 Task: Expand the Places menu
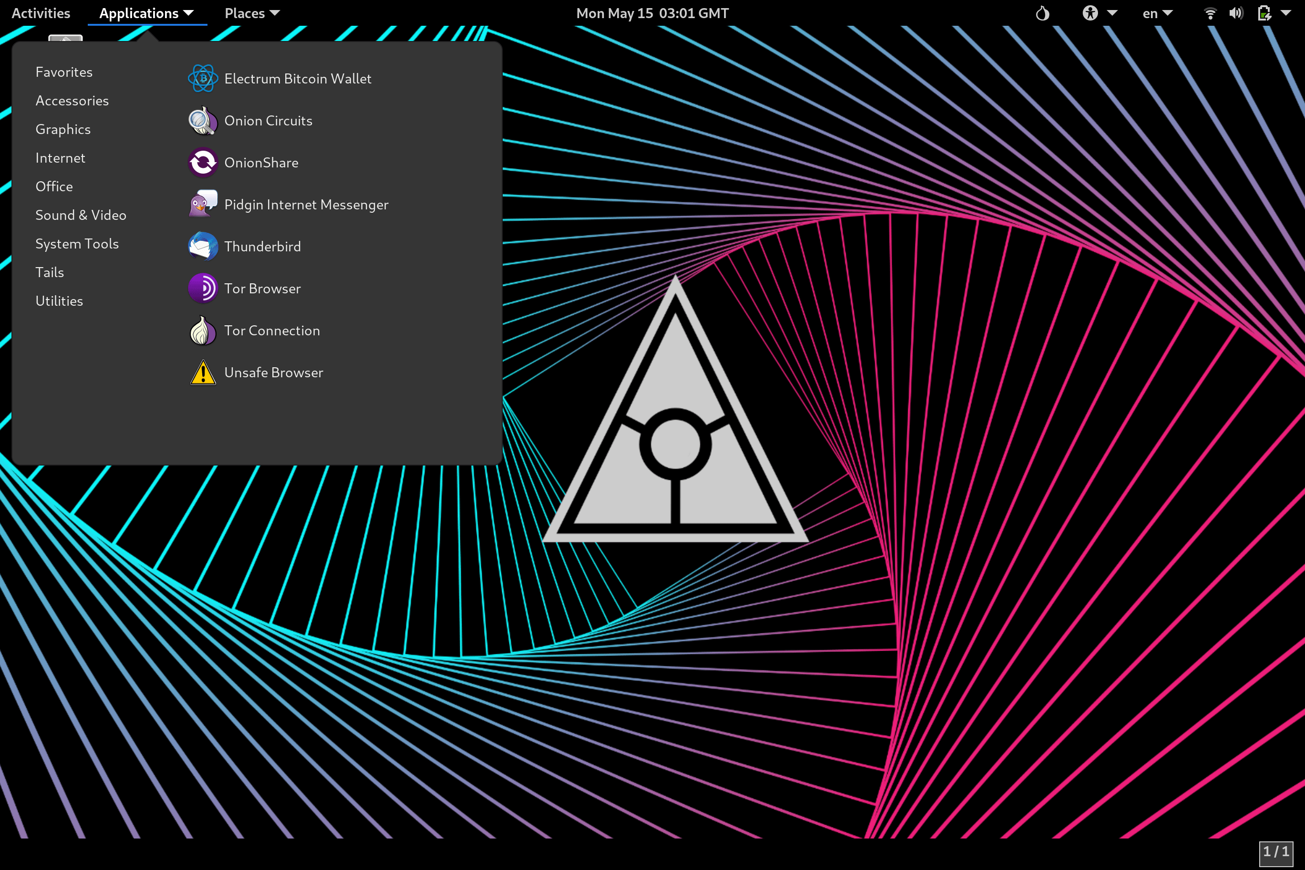[x=252, y=13]
